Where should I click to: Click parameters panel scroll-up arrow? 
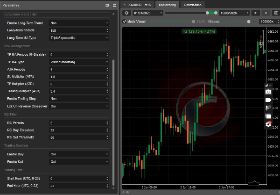(113, 14)
